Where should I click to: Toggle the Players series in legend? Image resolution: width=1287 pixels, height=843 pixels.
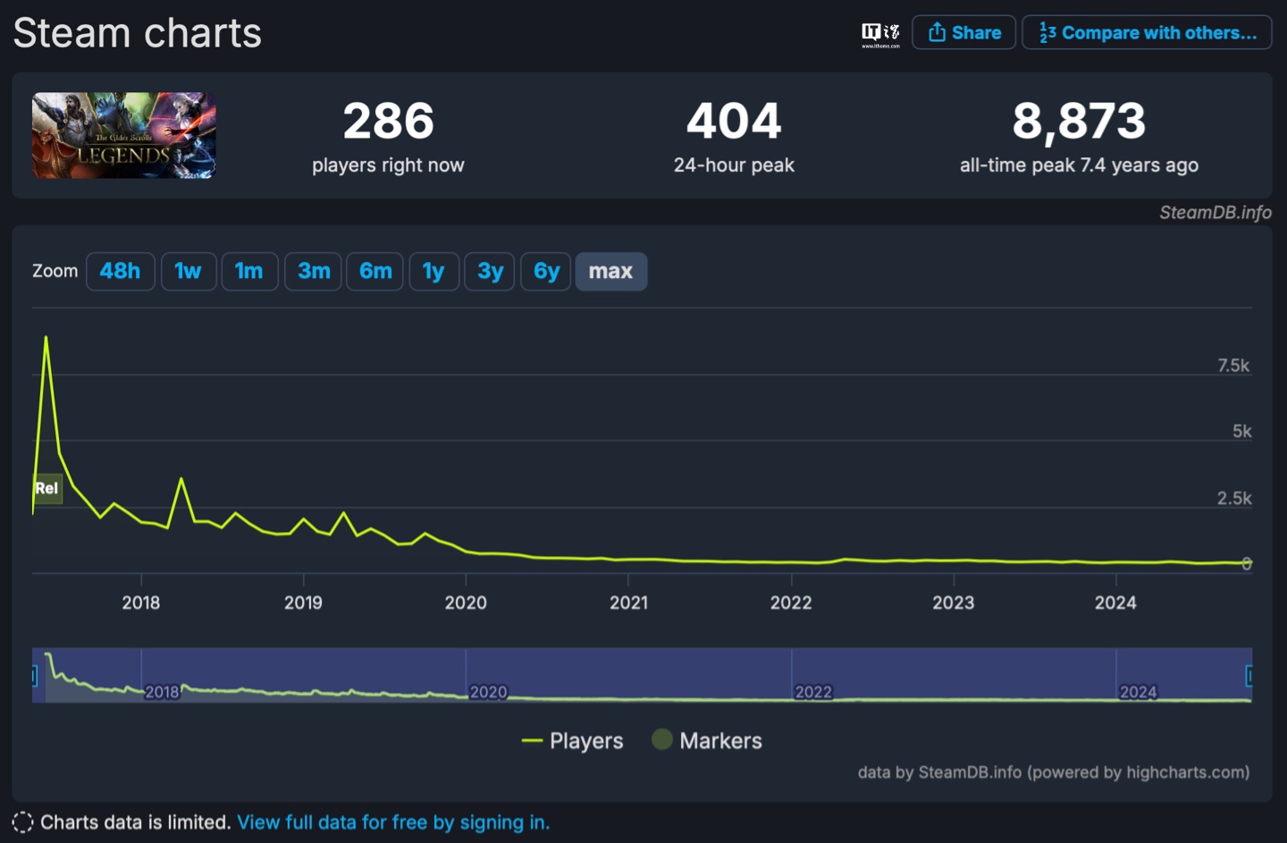coord(572,740)
